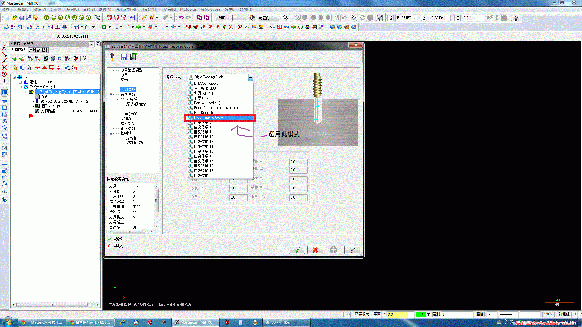Open the 冷卻液 settings page

tap(126, 119)
